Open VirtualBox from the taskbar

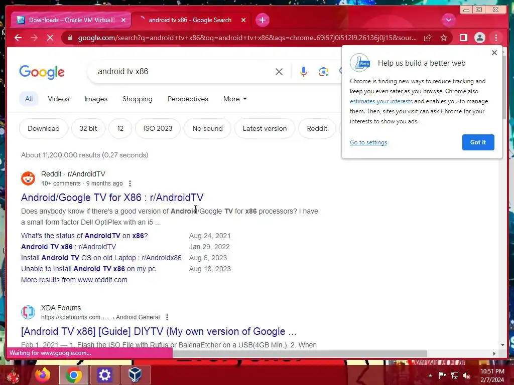coord(136,375)
